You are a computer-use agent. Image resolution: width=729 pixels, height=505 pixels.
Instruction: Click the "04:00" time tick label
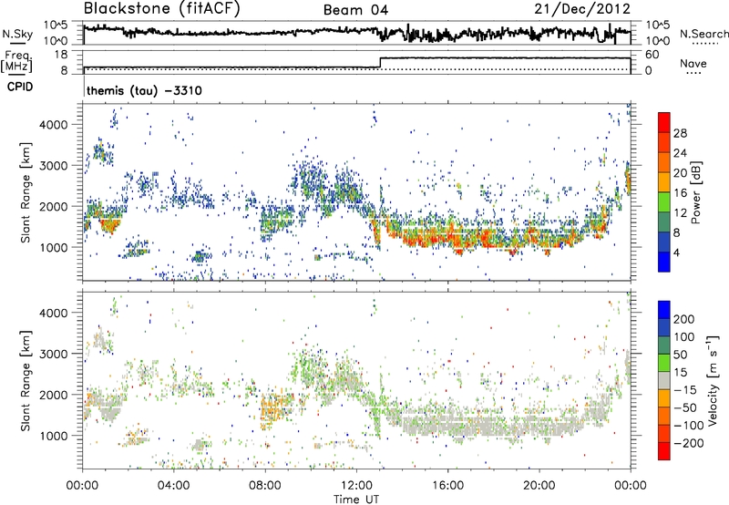tap(174, 486)
